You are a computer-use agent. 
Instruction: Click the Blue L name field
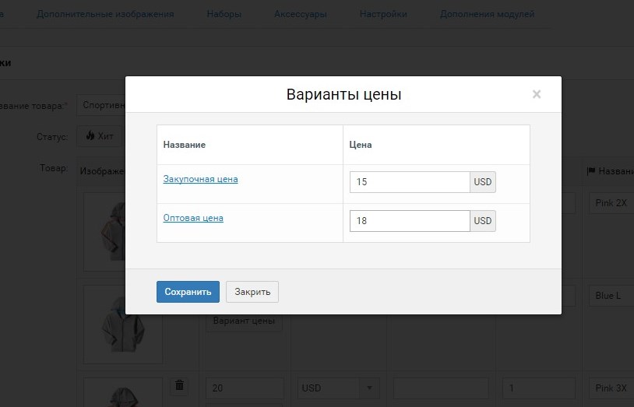click(x=611, y=296)
